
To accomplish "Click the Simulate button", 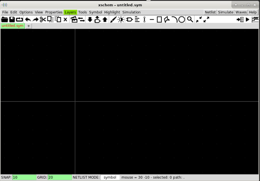I will tap(226, 12).
